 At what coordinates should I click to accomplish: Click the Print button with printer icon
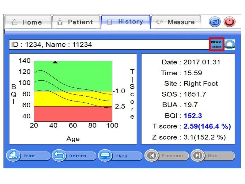(28, 156)
